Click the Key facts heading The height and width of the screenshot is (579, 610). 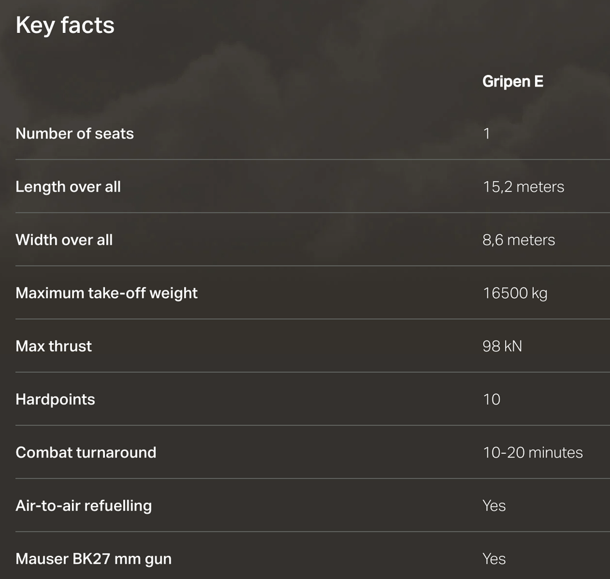pyautogui.click(x=65, y=26)
